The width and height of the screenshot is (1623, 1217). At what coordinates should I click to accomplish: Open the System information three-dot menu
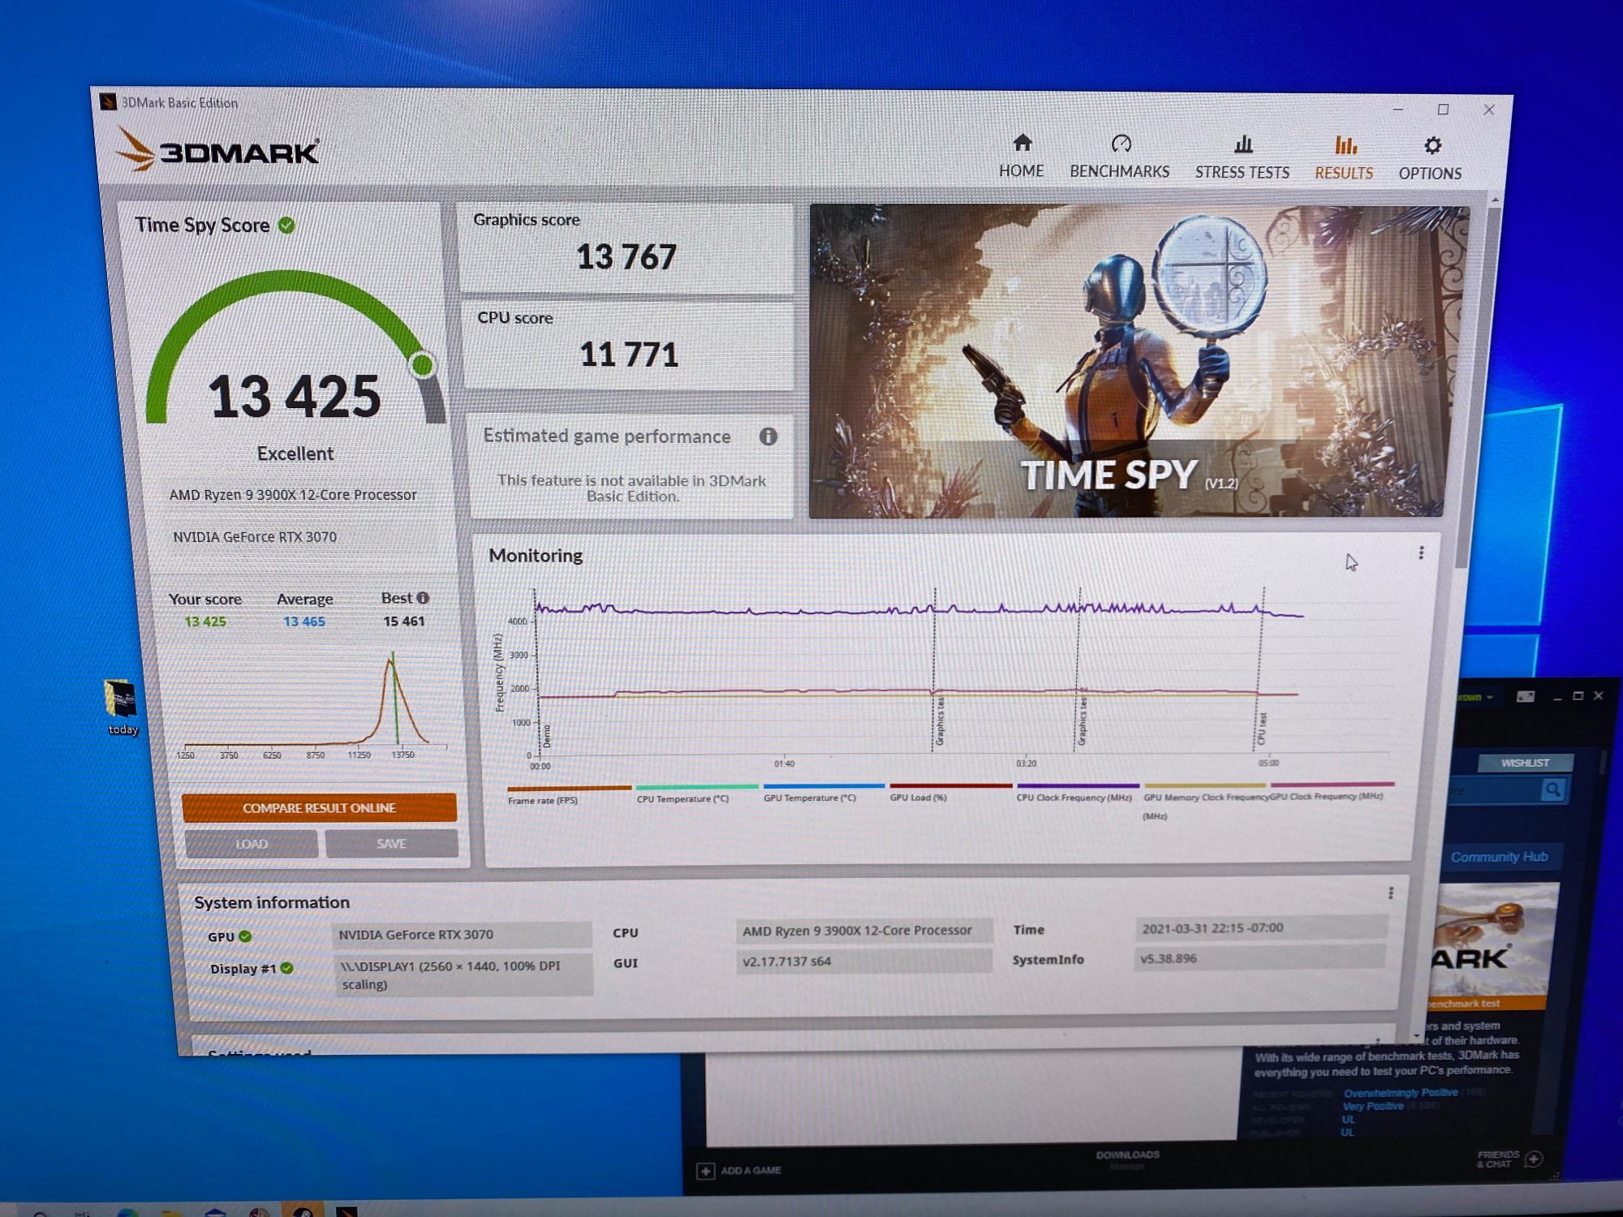click(1391, 893)
